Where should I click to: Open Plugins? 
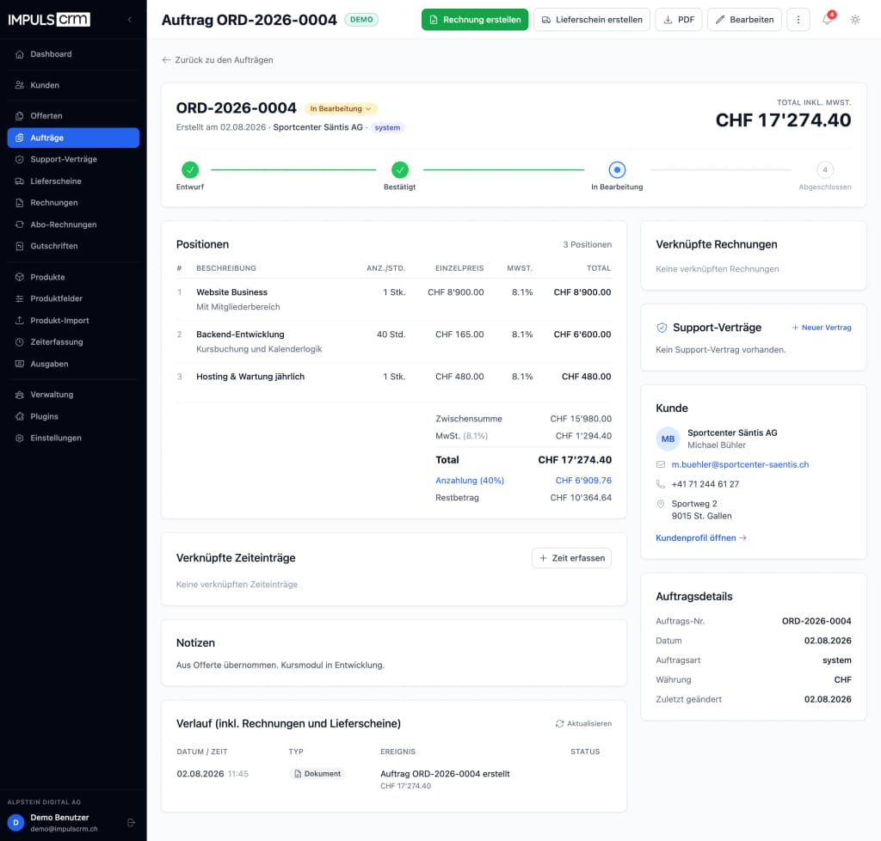(x=73, y=416)
